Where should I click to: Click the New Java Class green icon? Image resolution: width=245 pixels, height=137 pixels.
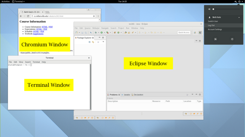pos(118,33)
